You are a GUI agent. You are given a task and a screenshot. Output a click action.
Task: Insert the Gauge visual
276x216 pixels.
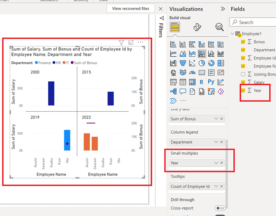(192, 73)
